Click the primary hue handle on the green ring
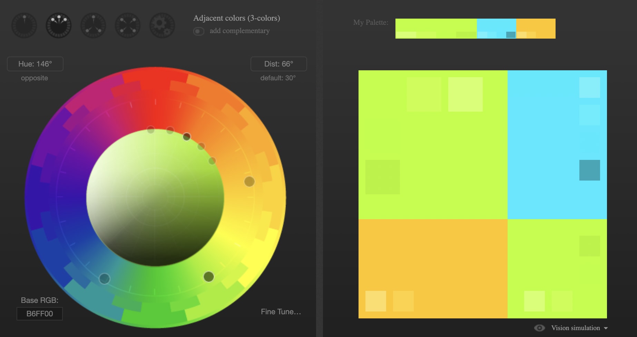 coord(209,277)
